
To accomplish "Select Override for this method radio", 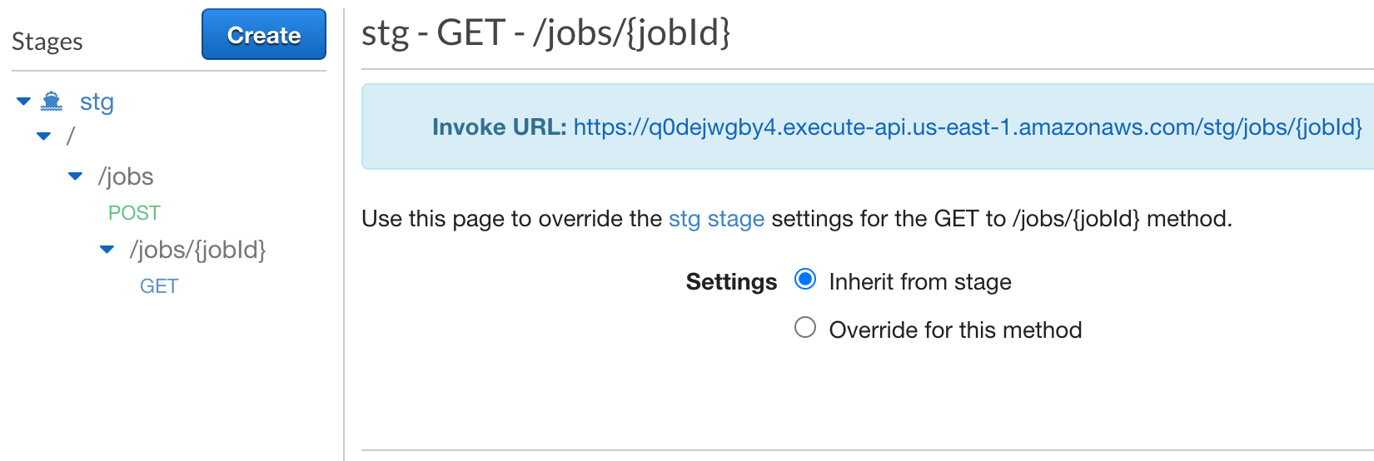I will click(805, 328).
